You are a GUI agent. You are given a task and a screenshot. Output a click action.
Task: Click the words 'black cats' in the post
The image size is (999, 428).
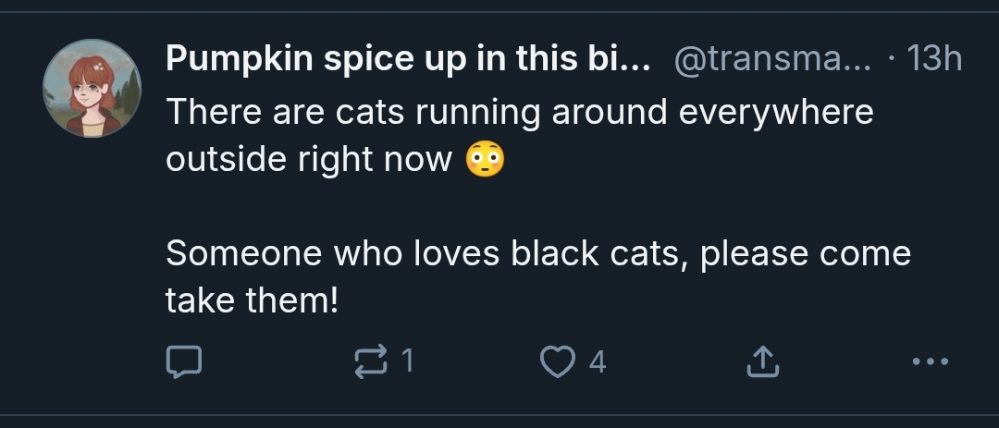(x=598, y=253)
